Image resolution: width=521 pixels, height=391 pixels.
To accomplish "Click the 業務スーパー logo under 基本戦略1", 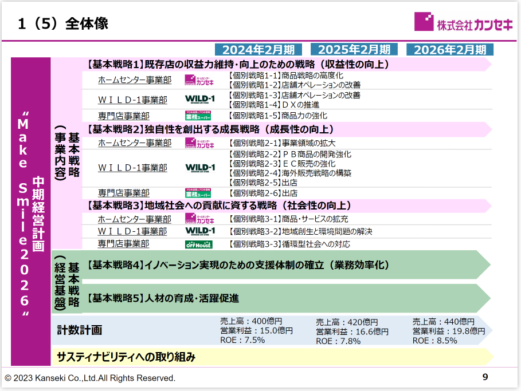I will tap(198, 115).
